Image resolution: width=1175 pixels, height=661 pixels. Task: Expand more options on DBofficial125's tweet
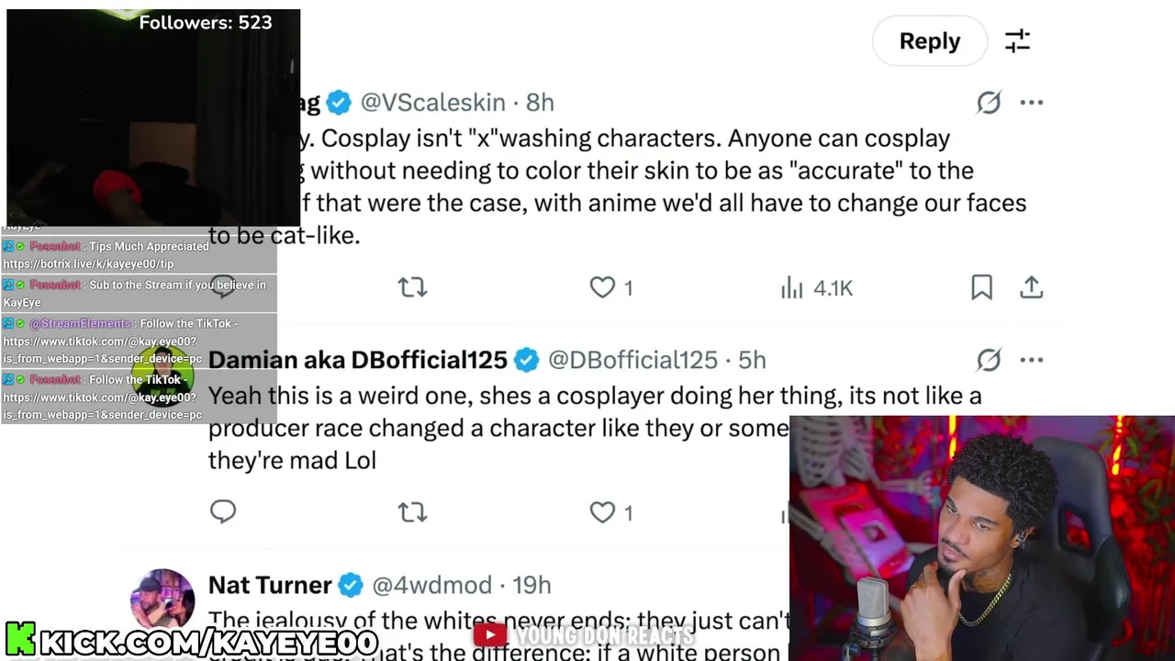click(1032, 360)
